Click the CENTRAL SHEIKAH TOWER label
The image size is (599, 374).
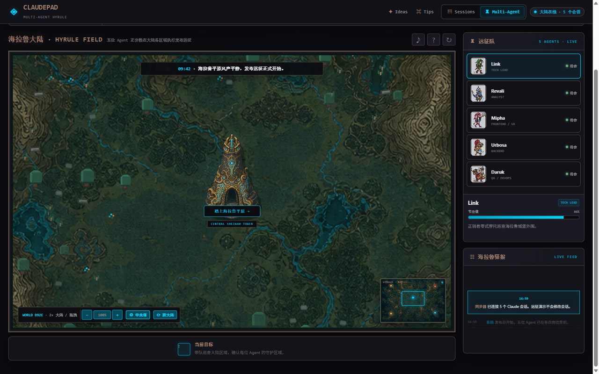232,224
